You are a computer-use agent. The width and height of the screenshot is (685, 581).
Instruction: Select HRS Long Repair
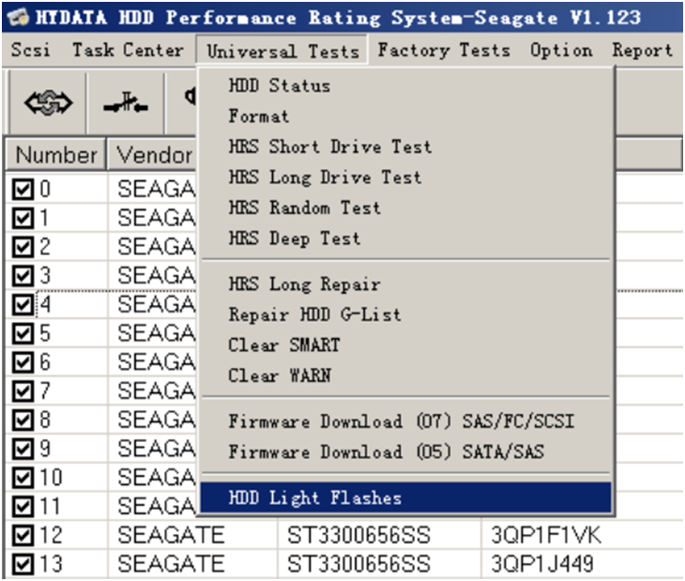coord(406,284)
